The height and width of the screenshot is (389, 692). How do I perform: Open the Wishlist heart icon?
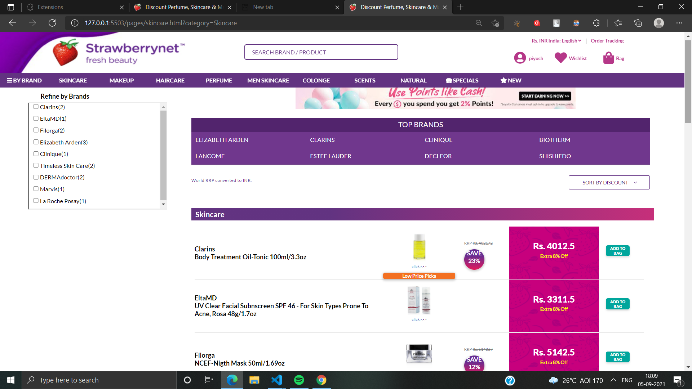[x=560, y=58]
